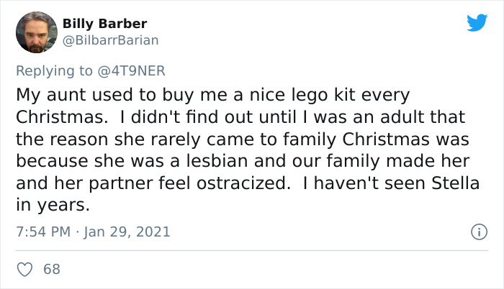Click the like count 68
Screen dimensions: 504x289
52,270
